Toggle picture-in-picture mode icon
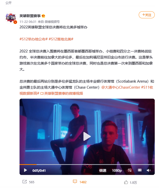Screen dimensions: 159x188 coord(129,170)
